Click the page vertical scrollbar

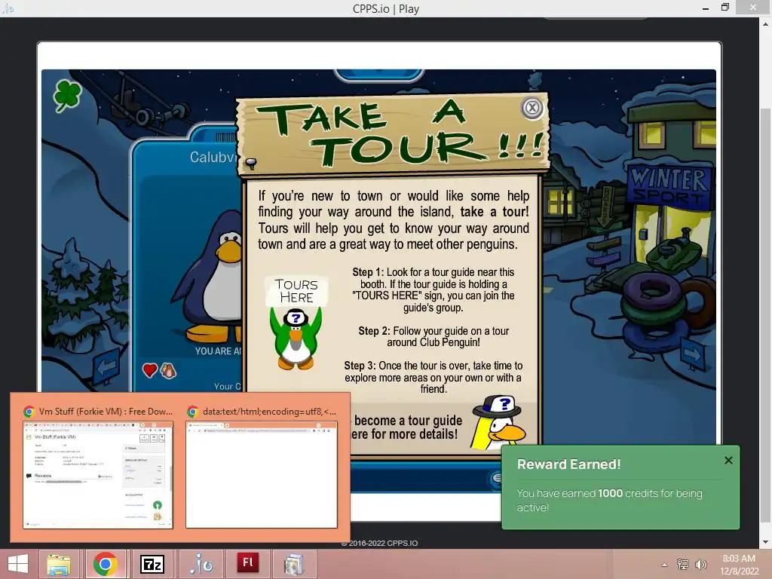point(766,315)
